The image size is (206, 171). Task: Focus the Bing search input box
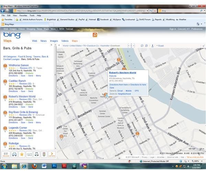click(x=61, y=35)
